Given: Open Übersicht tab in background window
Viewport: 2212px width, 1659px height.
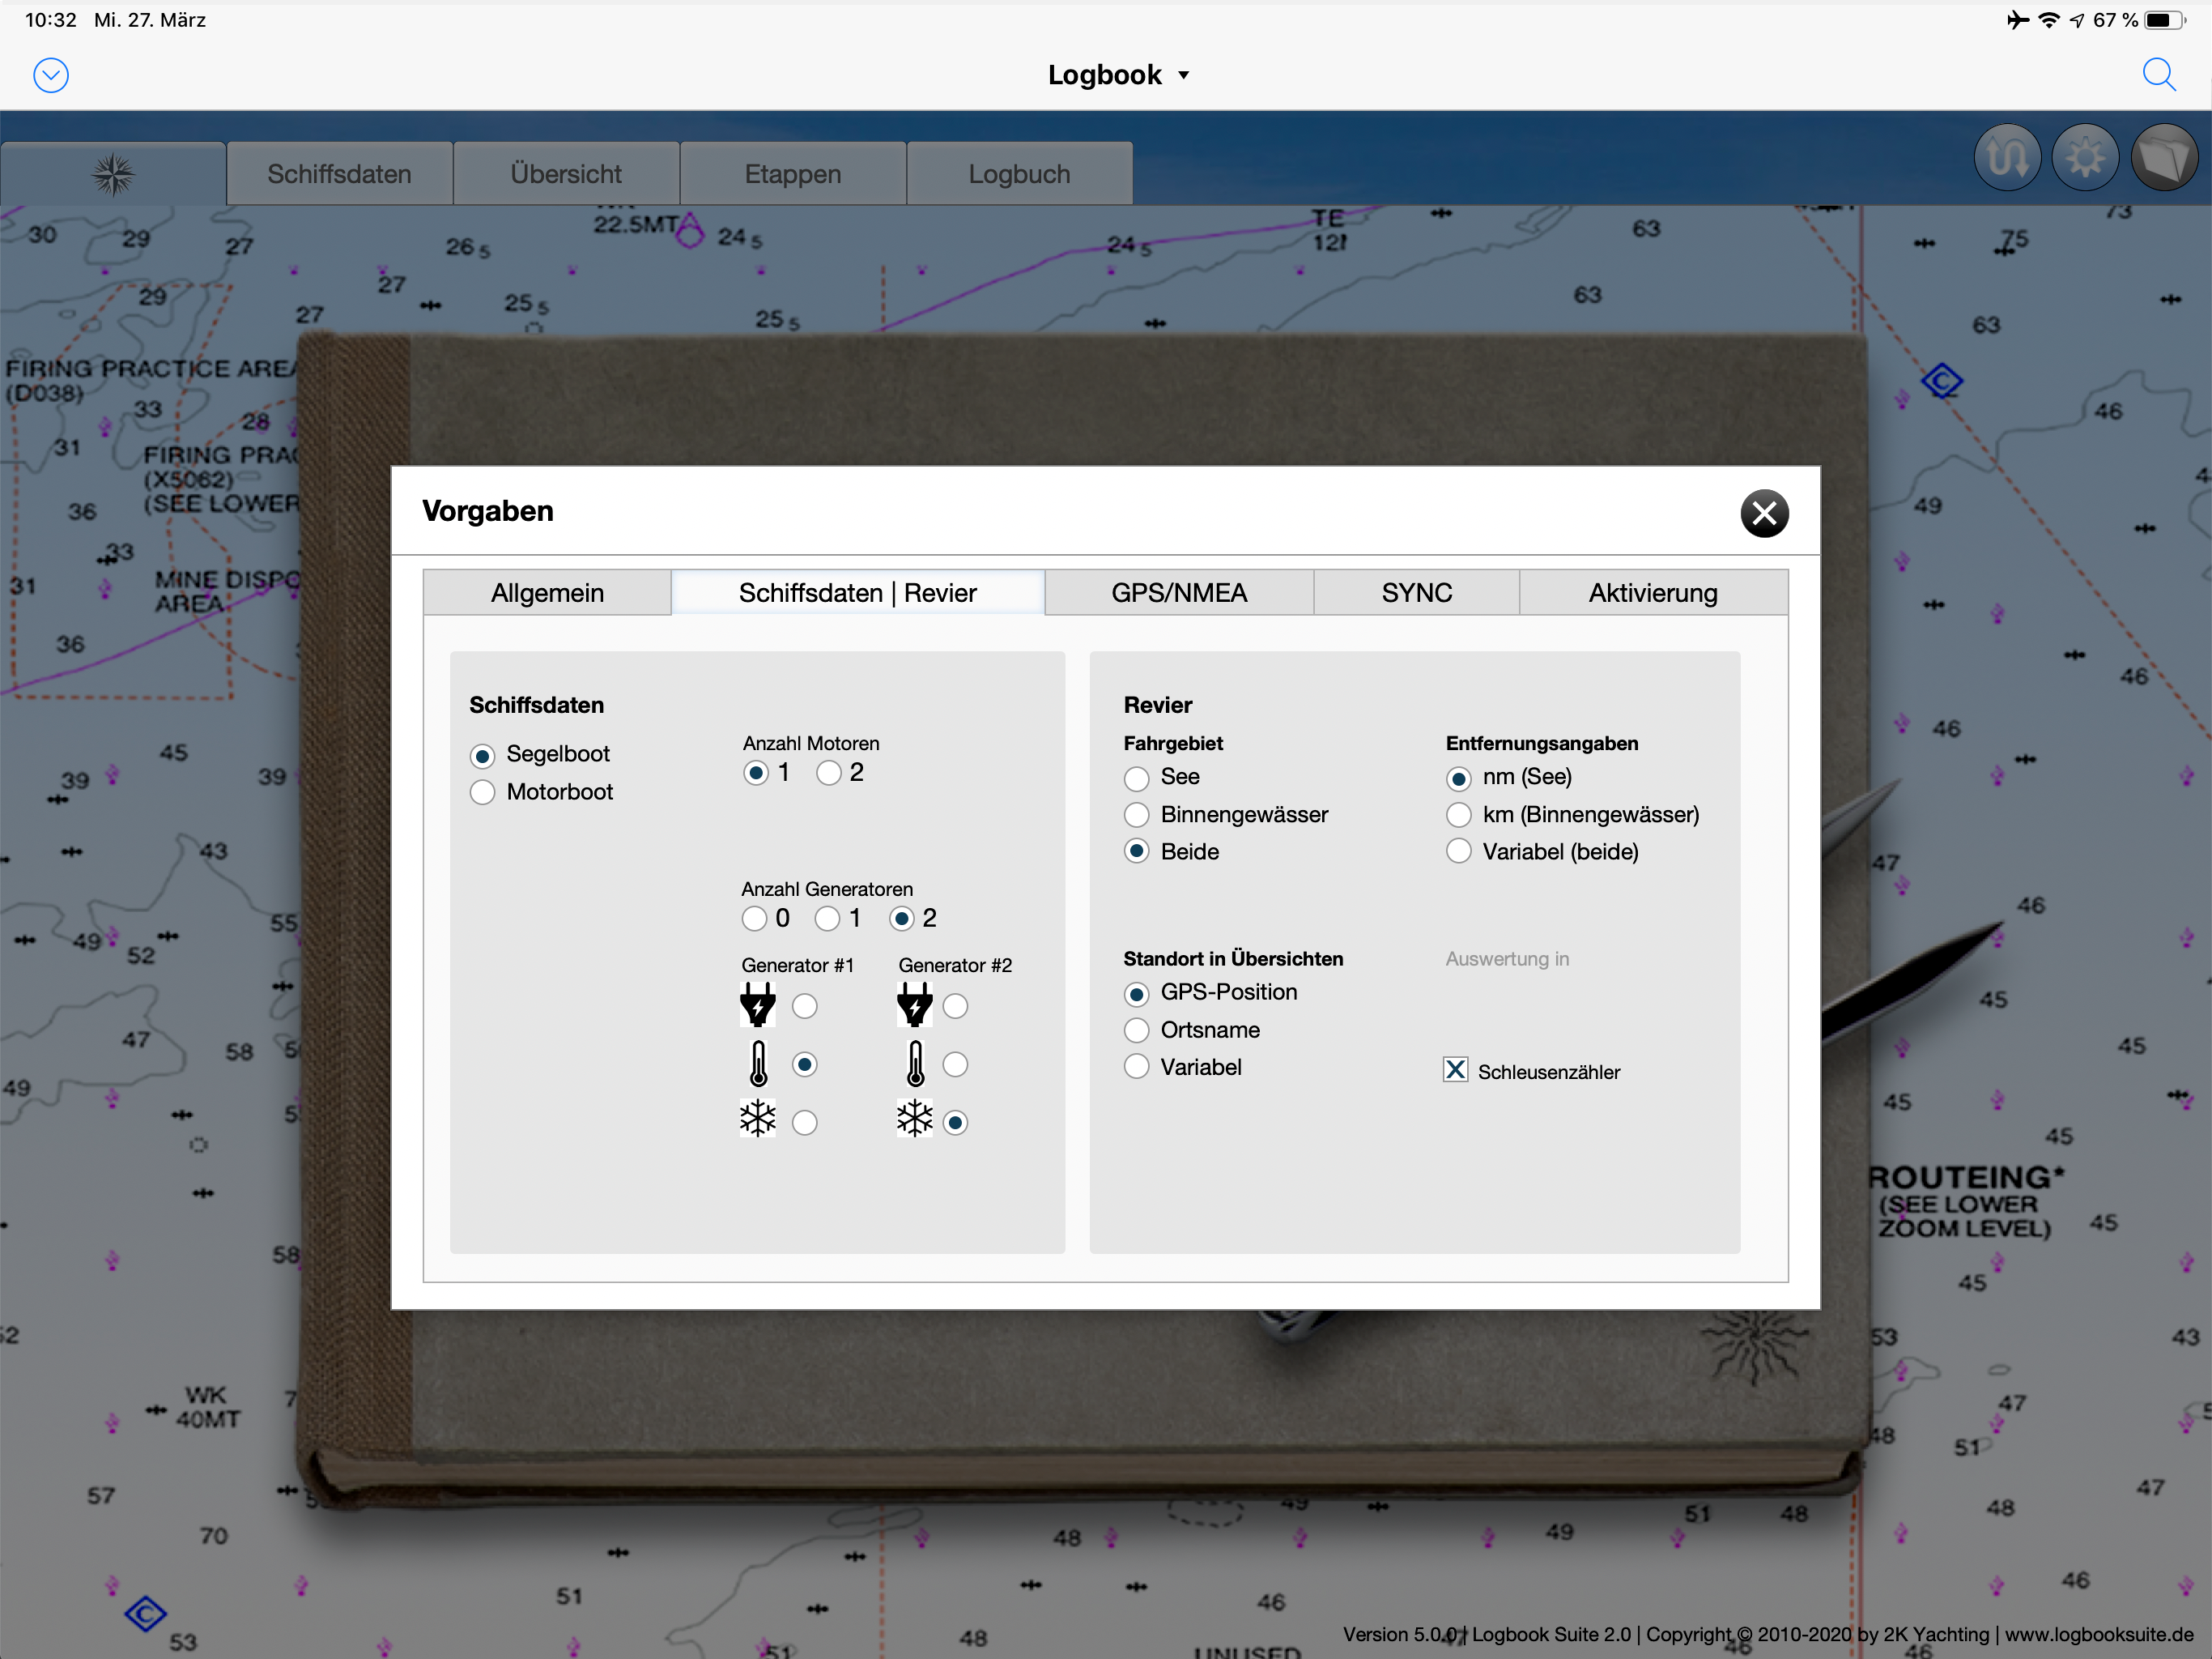Looking at the screenshot, I should [x=566, y=174].
